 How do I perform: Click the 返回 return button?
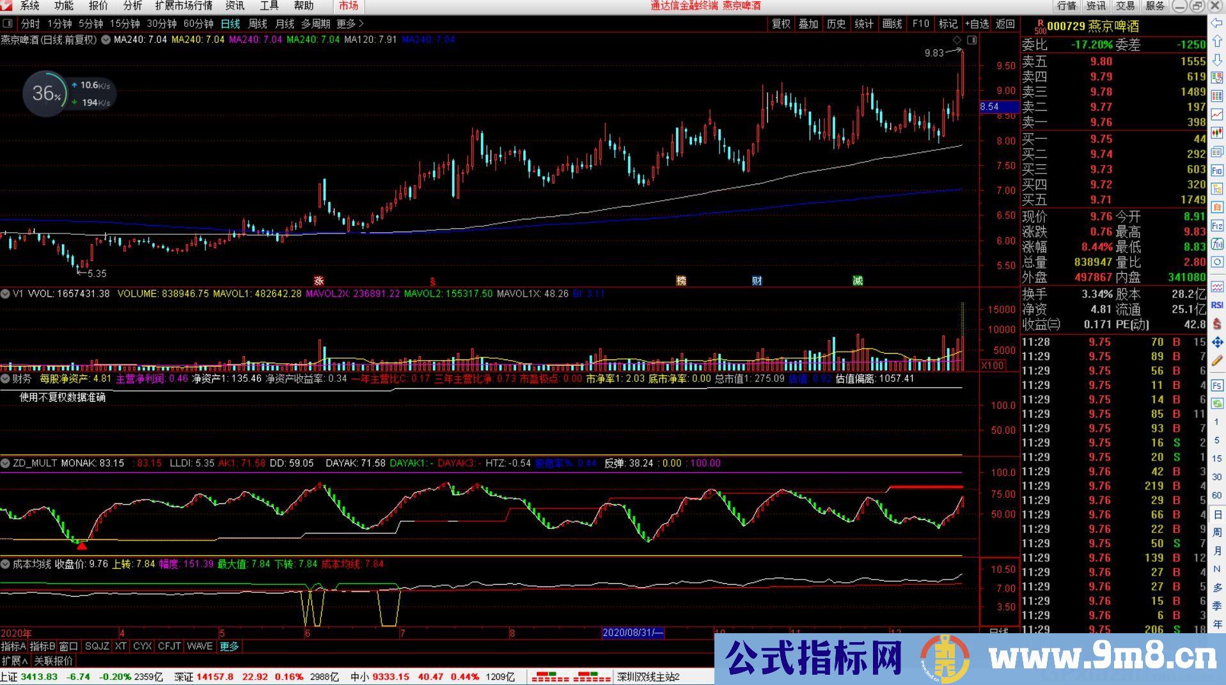[1005, 24]
